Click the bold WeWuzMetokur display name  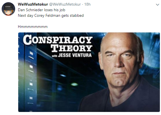(x=33, y=4)
